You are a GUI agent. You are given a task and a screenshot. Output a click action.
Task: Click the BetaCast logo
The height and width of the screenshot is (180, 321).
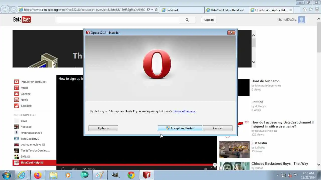[x=22, y=19]
